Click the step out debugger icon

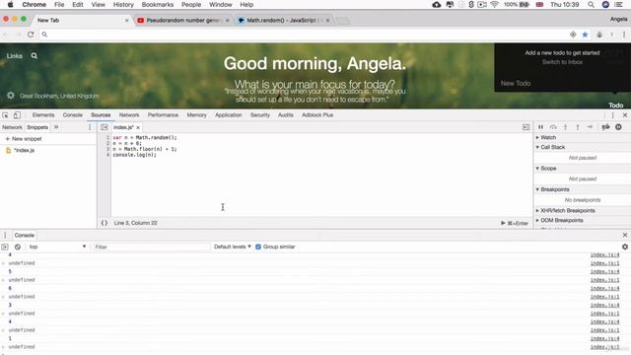coord(578,127)
